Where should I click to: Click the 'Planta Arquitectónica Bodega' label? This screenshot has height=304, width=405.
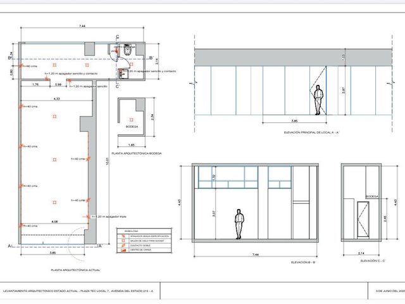click(x=137, y=153)
